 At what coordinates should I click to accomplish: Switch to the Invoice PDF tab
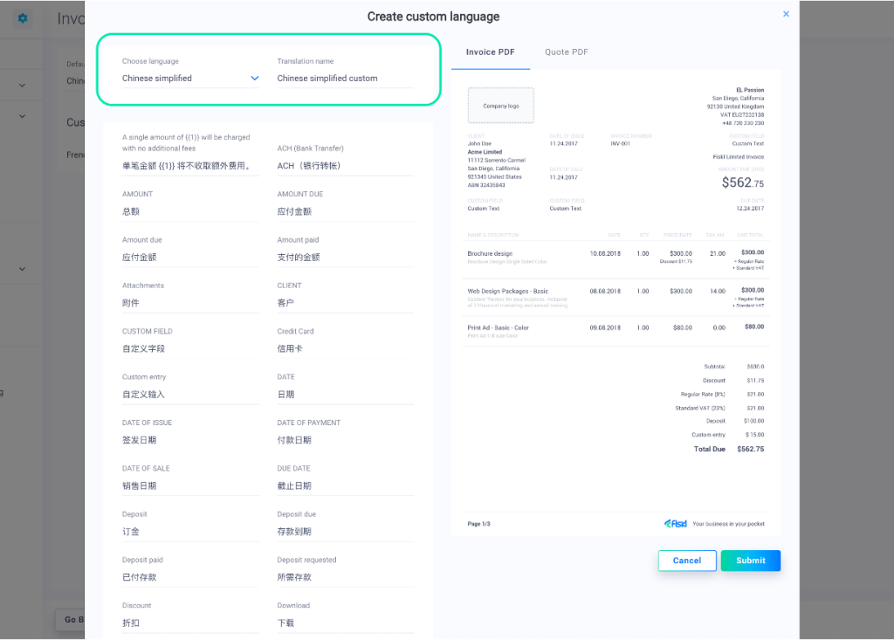(x=490, y=52)
